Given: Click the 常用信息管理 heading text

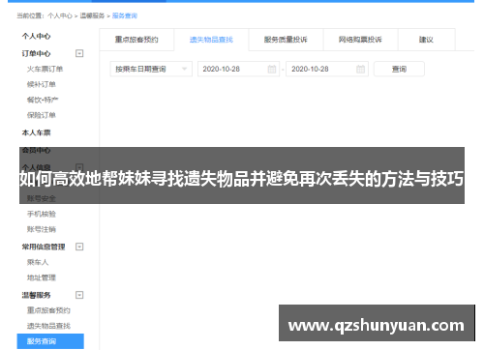Looking at the screenshot, I should 44,247.
